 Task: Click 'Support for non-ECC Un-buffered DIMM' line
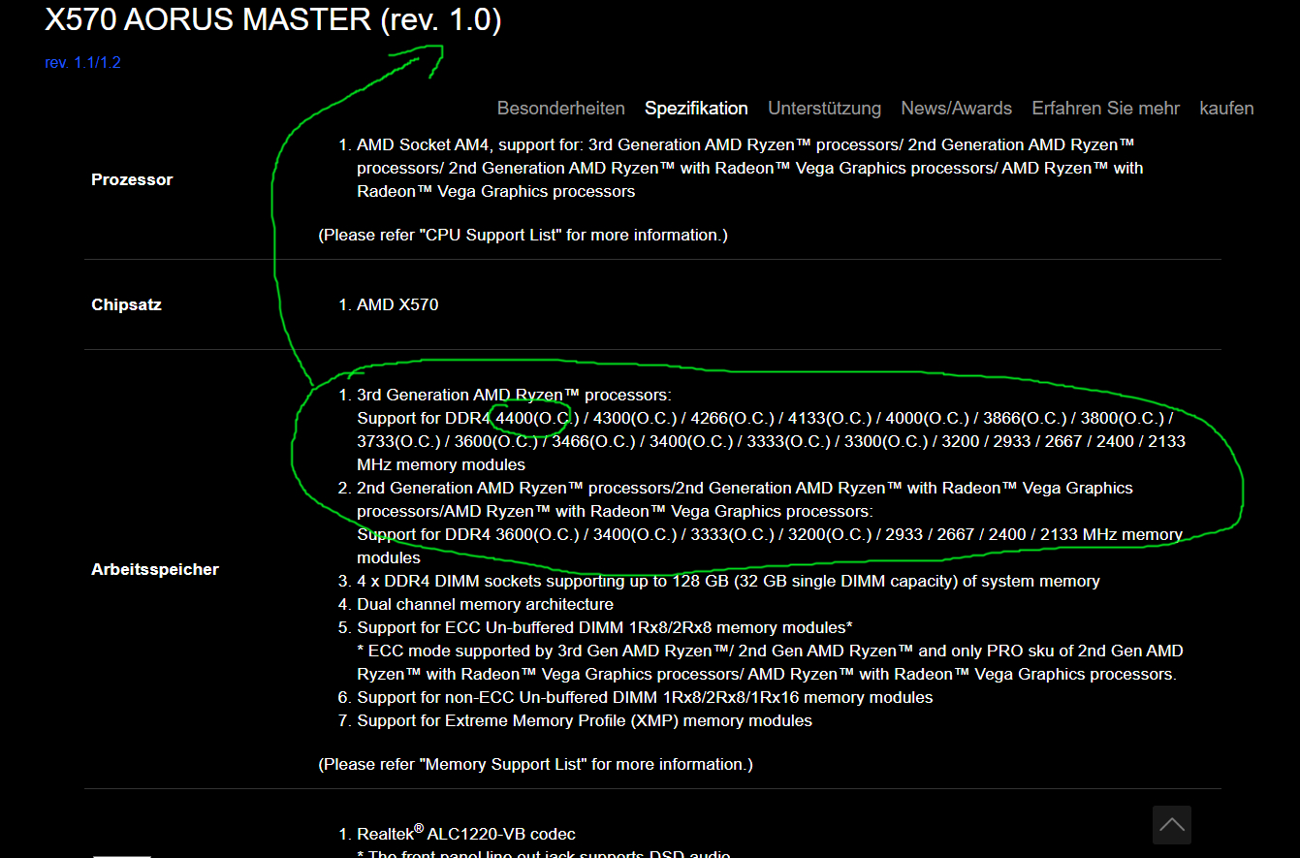(645, 697)
